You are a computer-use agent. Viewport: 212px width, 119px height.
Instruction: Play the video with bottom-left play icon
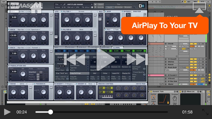point(7,112)
